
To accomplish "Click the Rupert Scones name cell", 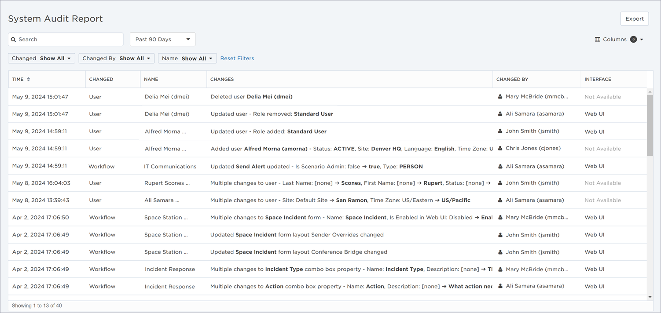I will [167, 183].
